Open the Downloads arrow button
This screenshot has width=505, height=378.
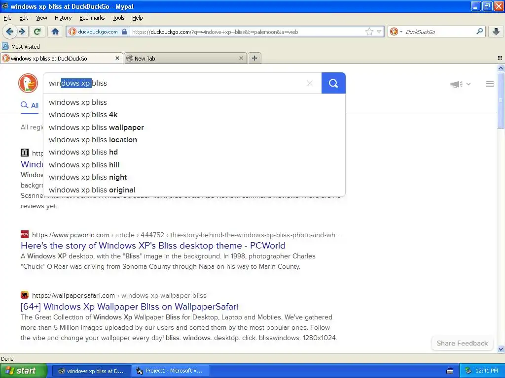click(496, 31)
